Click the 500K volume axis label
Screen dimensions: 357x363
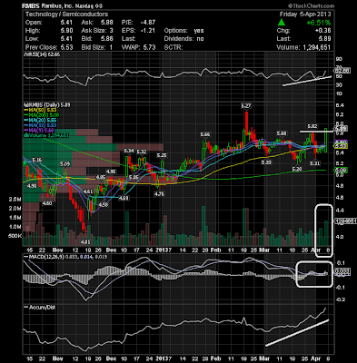point(15,236)
